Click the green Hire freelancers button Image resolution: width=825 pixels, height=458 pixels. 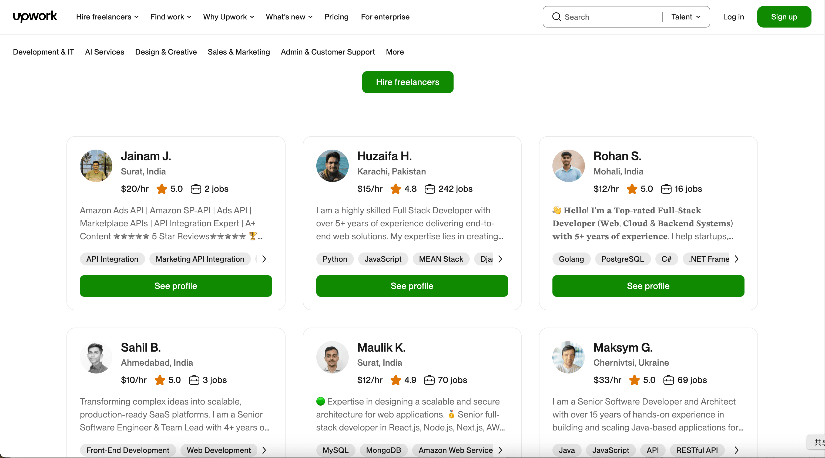(x=407, y=82)
